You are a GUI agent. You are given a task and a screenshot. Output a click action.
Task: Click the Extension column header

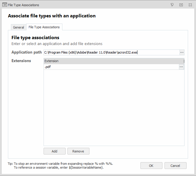coord(113,61)
